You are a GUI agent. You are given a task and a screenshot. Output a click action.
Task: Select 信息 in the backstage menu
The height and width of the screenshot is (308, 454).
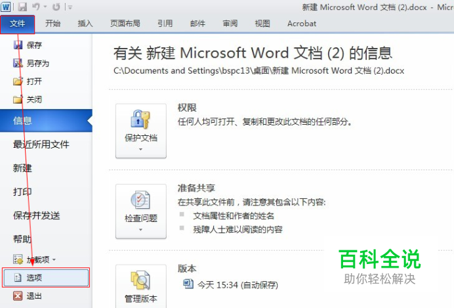[46, 121]
